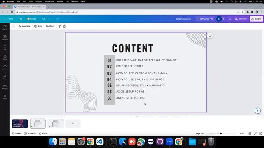This screenshot has height=148, width=264.
Task: Undo the last edit in Canva
Action: tap(43, 19)
